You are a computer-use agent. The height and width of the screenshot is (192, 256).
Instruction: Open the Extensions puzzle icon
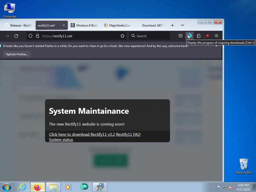click(x=198, y=36)
